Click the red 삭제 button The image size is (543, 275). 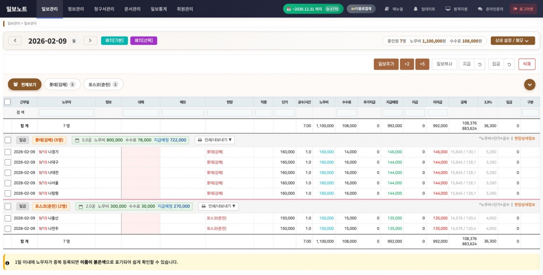pyautogui.click(x=527, y=64)
